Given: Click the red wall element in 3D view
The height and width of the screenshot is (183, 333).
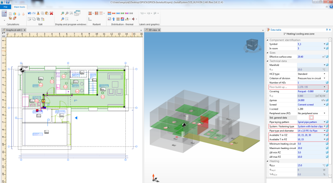Looking at the screenshot, I should click(x=203, y=125).
